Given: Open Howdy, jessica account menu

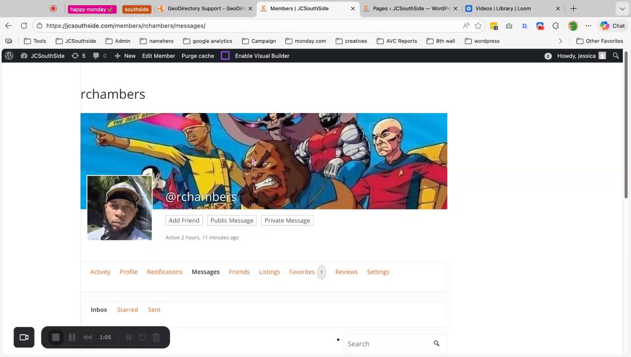Looking at the screenshot, I should [581, 56].
